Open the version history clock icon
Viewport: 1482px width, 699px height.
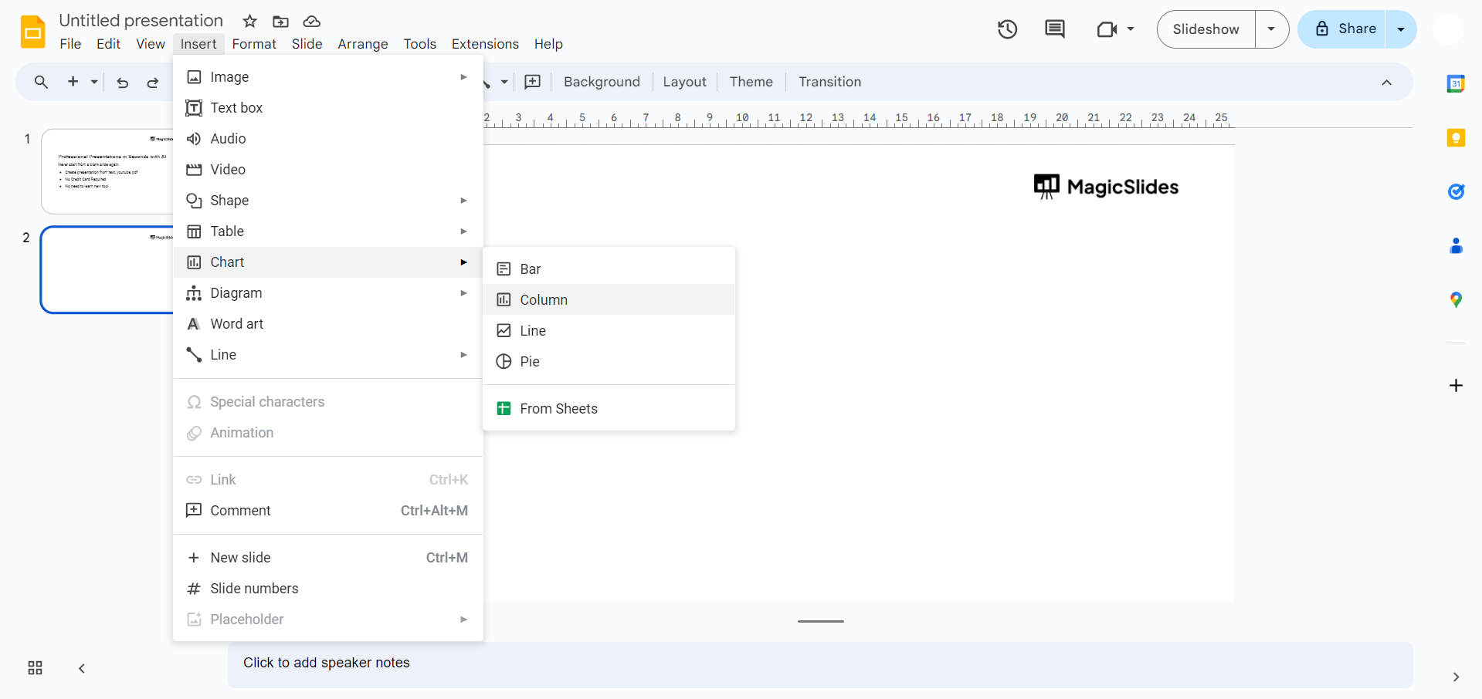[x=1007, y=29]
